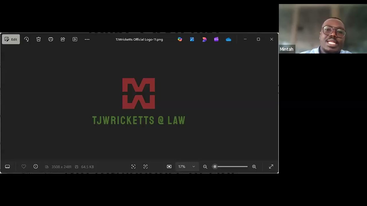Click the image dimensions 3508 x 2481
This screenshot has width=367, height=206.
[61, 167]
